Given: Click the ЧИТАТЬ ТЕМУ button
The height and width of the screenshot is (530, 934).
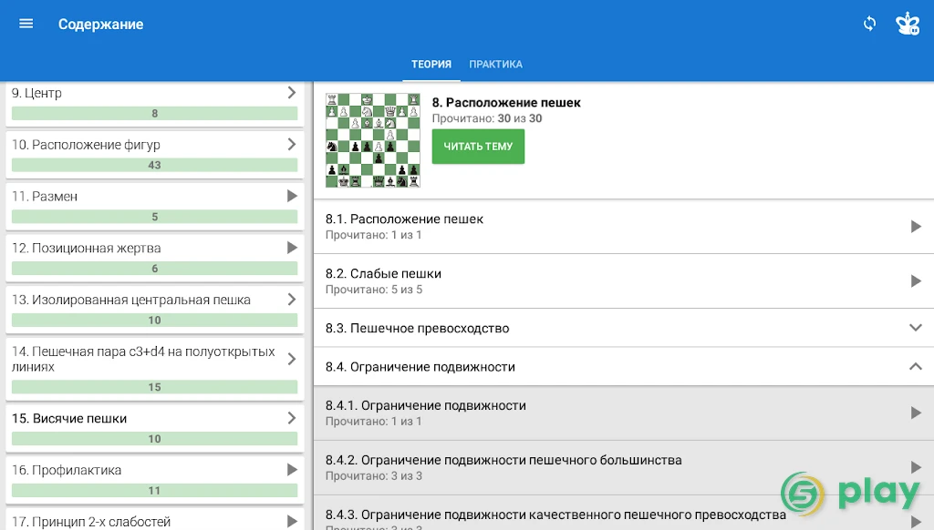Looking at the screenshot, I should tap(478, 147).
